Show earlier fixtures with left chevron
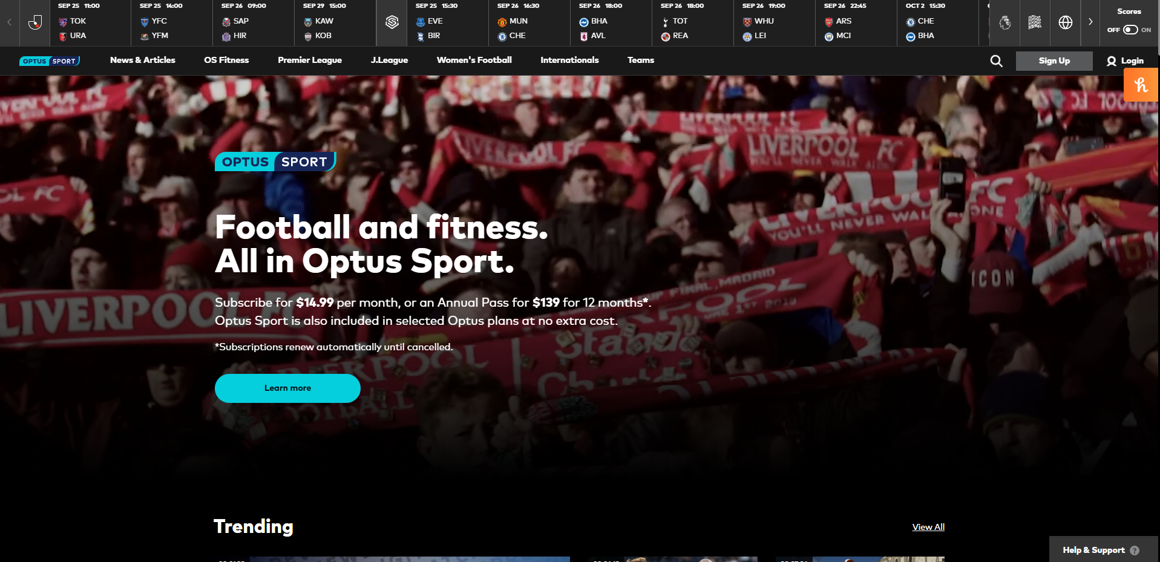Screen dimensions: 1160x562 pyautogui.click(x=10, y=22)
